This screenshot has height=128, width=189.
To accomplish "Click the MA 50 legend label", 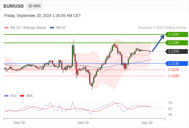I will click(x=61, y=28).
